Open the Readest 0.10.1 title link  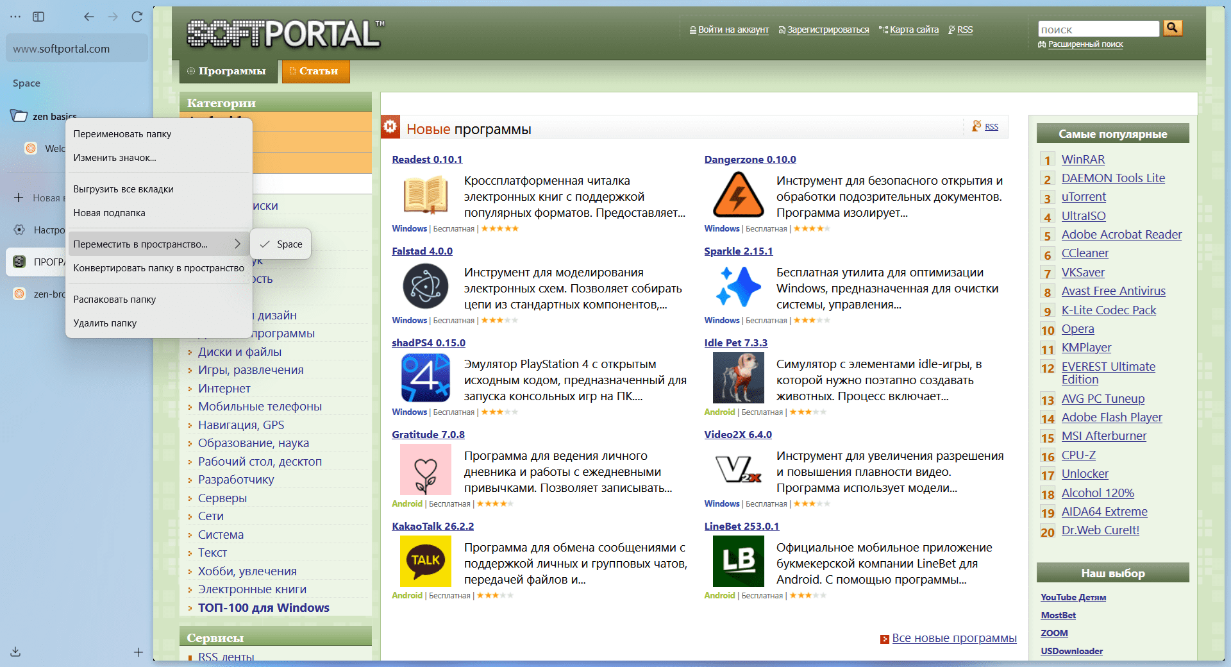pos(427,160)
